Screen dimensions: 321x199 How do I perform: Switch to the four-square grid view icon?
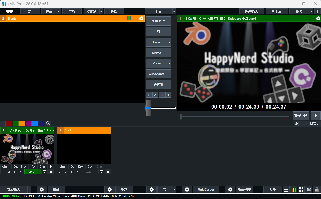point(301,189)
